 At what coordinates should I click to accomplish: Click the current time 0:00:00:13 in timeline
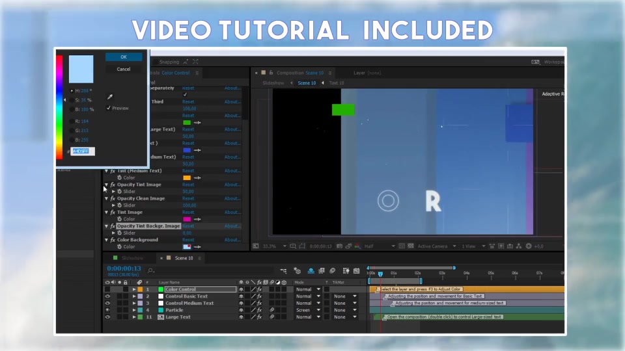124,268
